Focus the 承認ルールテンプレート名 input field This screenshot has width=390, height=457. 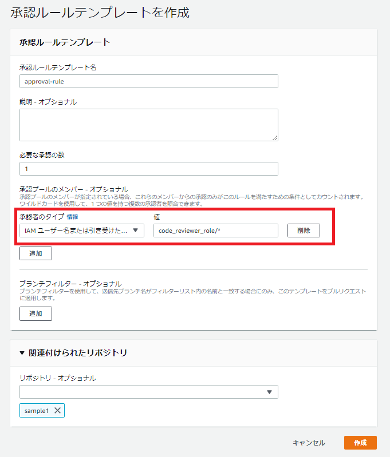click(149, 81)
